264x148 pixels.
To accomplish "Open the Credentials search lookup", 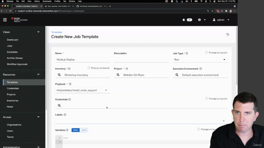I will click(x=59, y=105).
